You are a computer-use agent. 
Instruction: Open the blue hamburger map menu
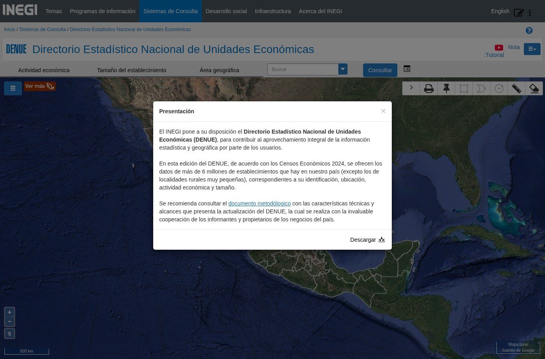[13, 88]
